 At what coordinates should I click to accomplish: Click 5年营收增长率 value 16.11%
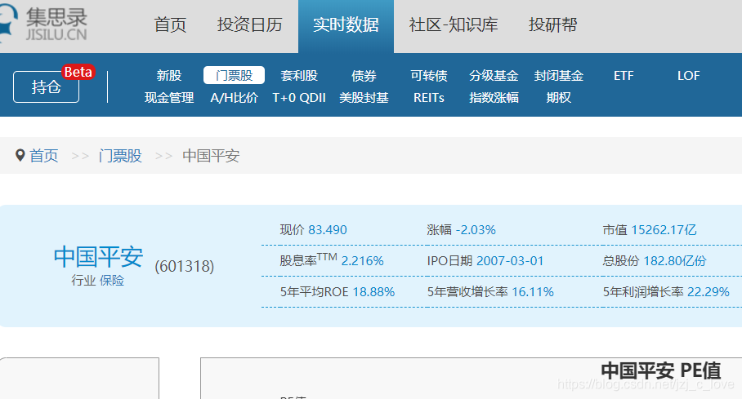(533, 291)
